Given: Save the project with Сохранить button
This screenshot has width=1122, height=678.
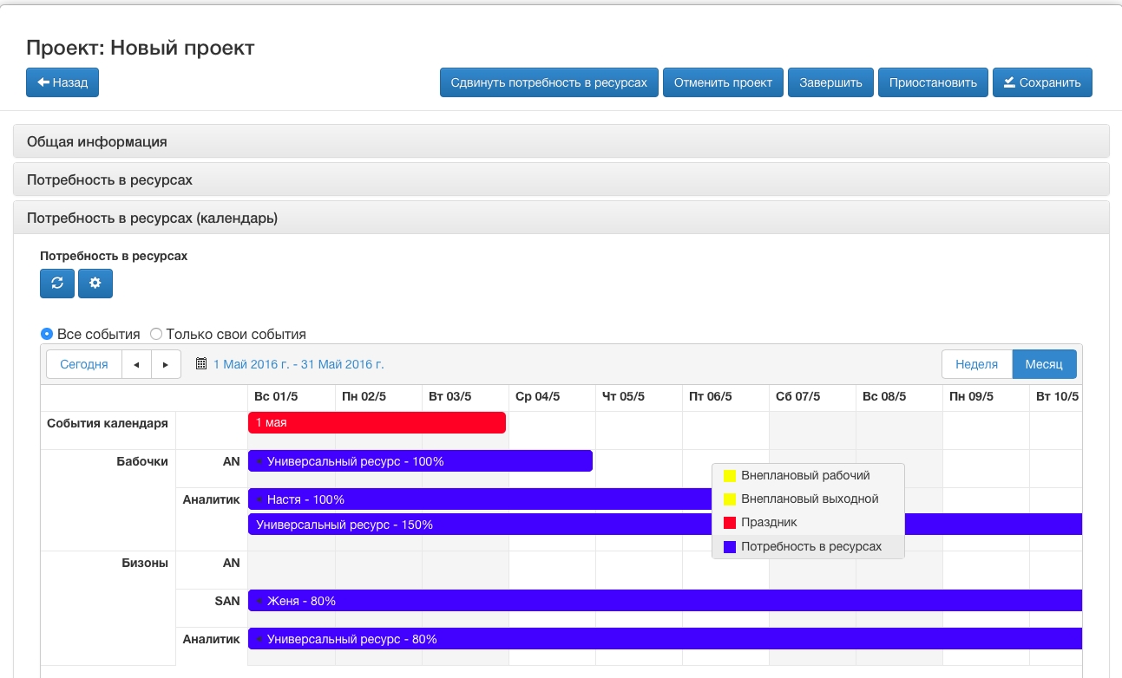Looking at the screenshot, I should [x=1041, y=82].
